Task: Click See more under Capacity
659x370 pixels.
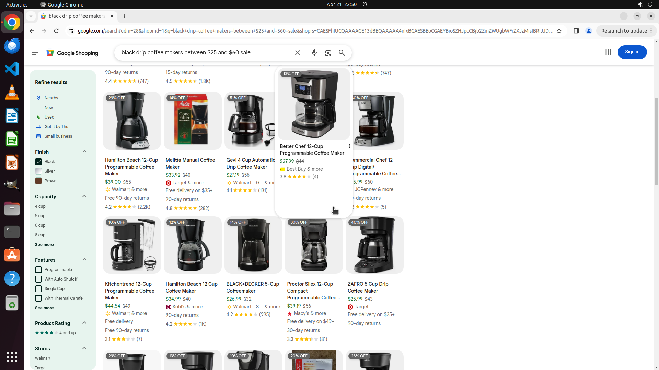Action: coord(44,245)
